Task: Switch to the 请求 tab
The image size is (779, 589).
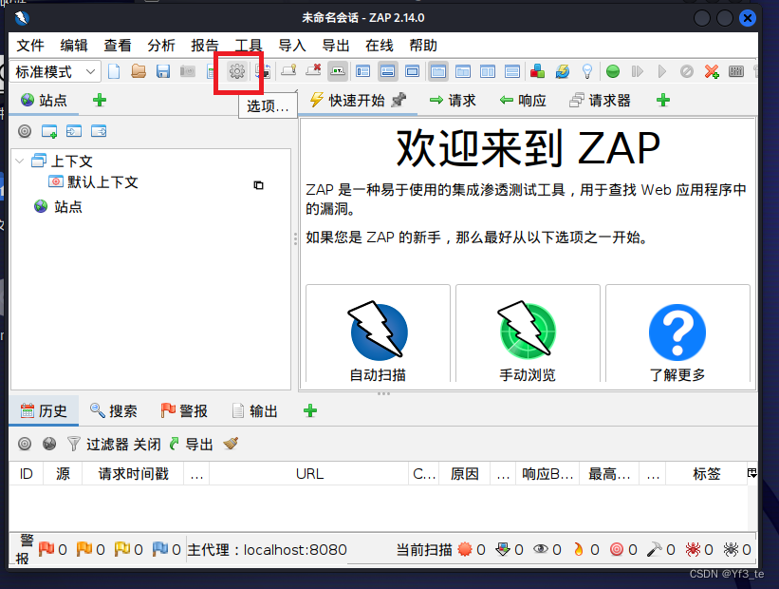Action: pyautogui.click(x=453, y=101)
